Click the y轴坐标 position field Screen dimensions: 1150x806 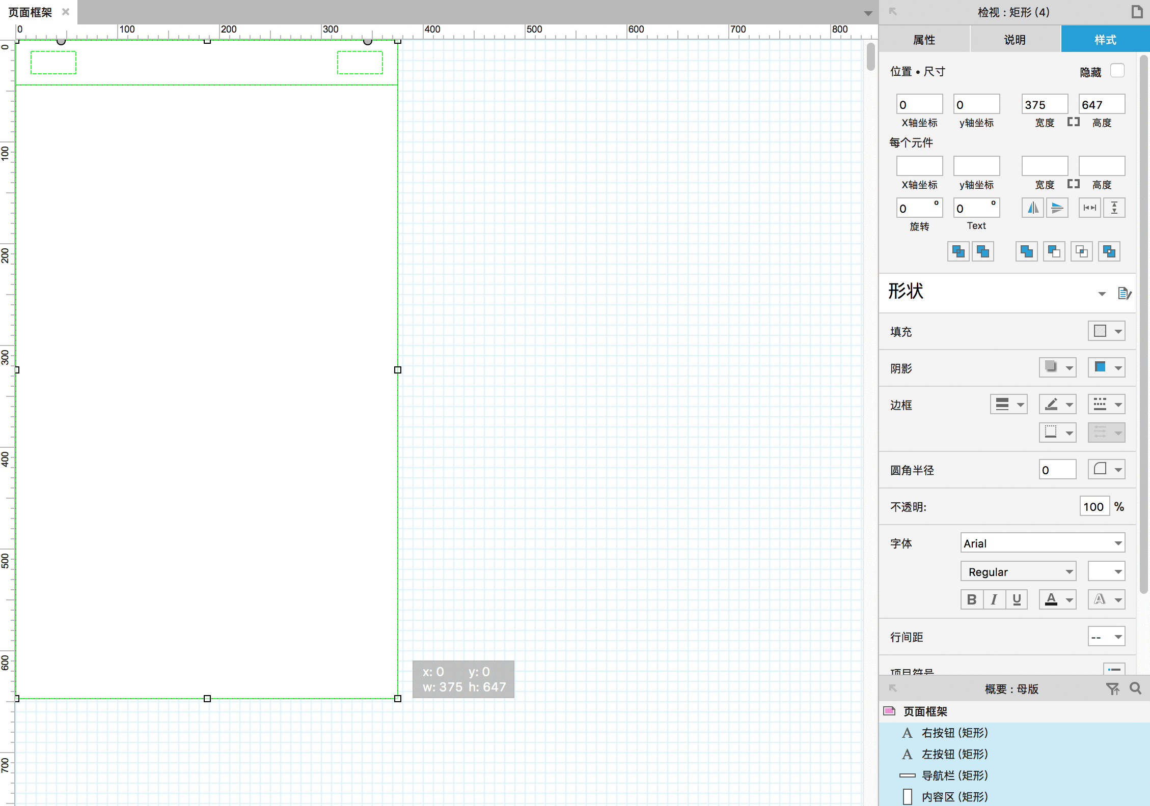(x=977, y=104)
